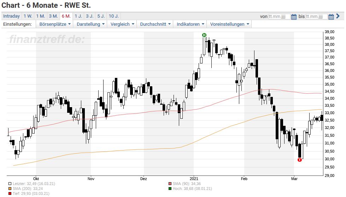Click the 'Letzter: 32,49 (16.03.21)' legend text

[x=34, y=184]
